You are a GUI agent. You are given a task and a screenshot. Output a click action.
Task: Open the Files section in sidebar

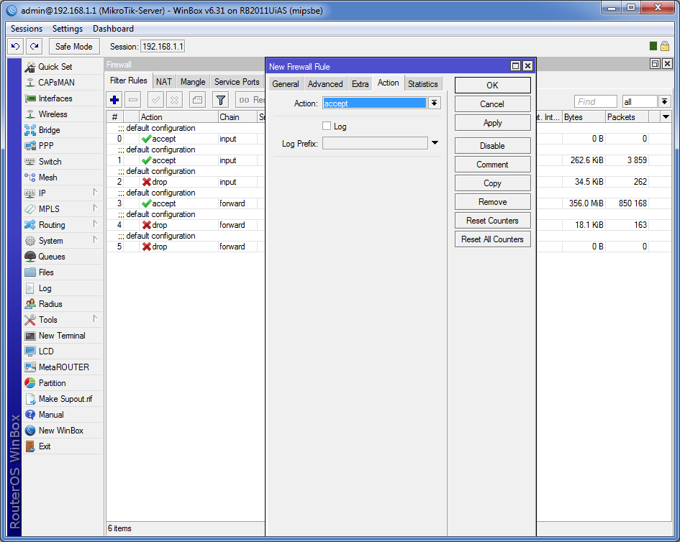pos(46,272)
